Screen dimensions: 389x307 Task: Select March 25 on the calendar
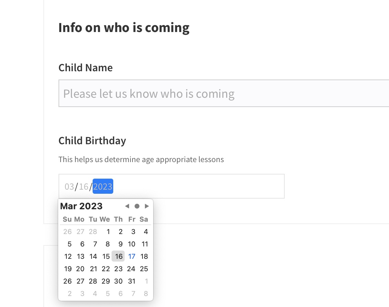144,269
